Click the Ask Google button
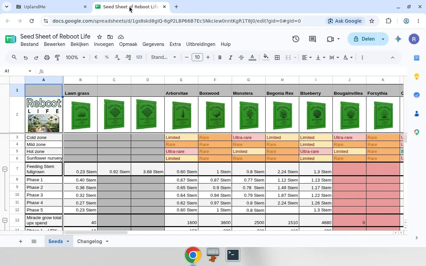The width and height of the screenshot is (426, 266). click(344, 21)
